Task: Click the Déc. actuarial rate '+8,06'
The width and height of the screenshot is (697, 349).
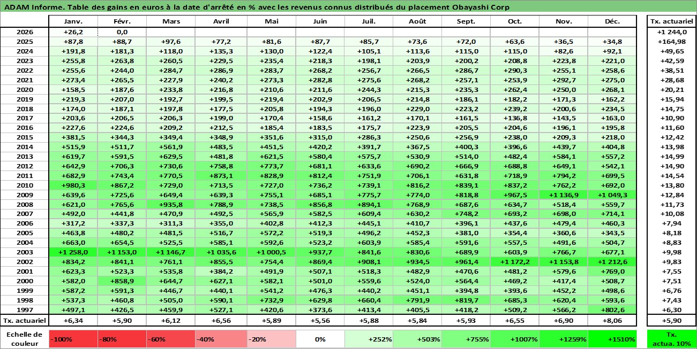Action: click(612, 320)
